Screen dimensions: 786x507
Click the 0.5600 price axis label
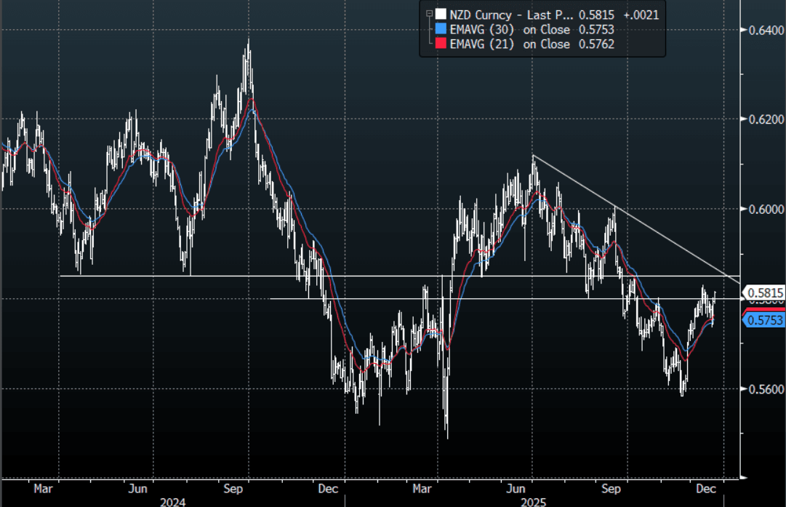coord(766,389)
